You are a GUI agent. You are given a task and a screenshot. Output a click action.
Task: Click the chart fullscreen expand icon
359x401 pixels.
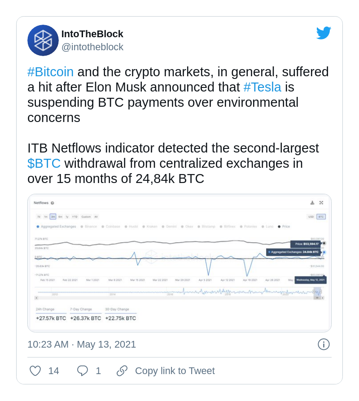coord(321,203)
